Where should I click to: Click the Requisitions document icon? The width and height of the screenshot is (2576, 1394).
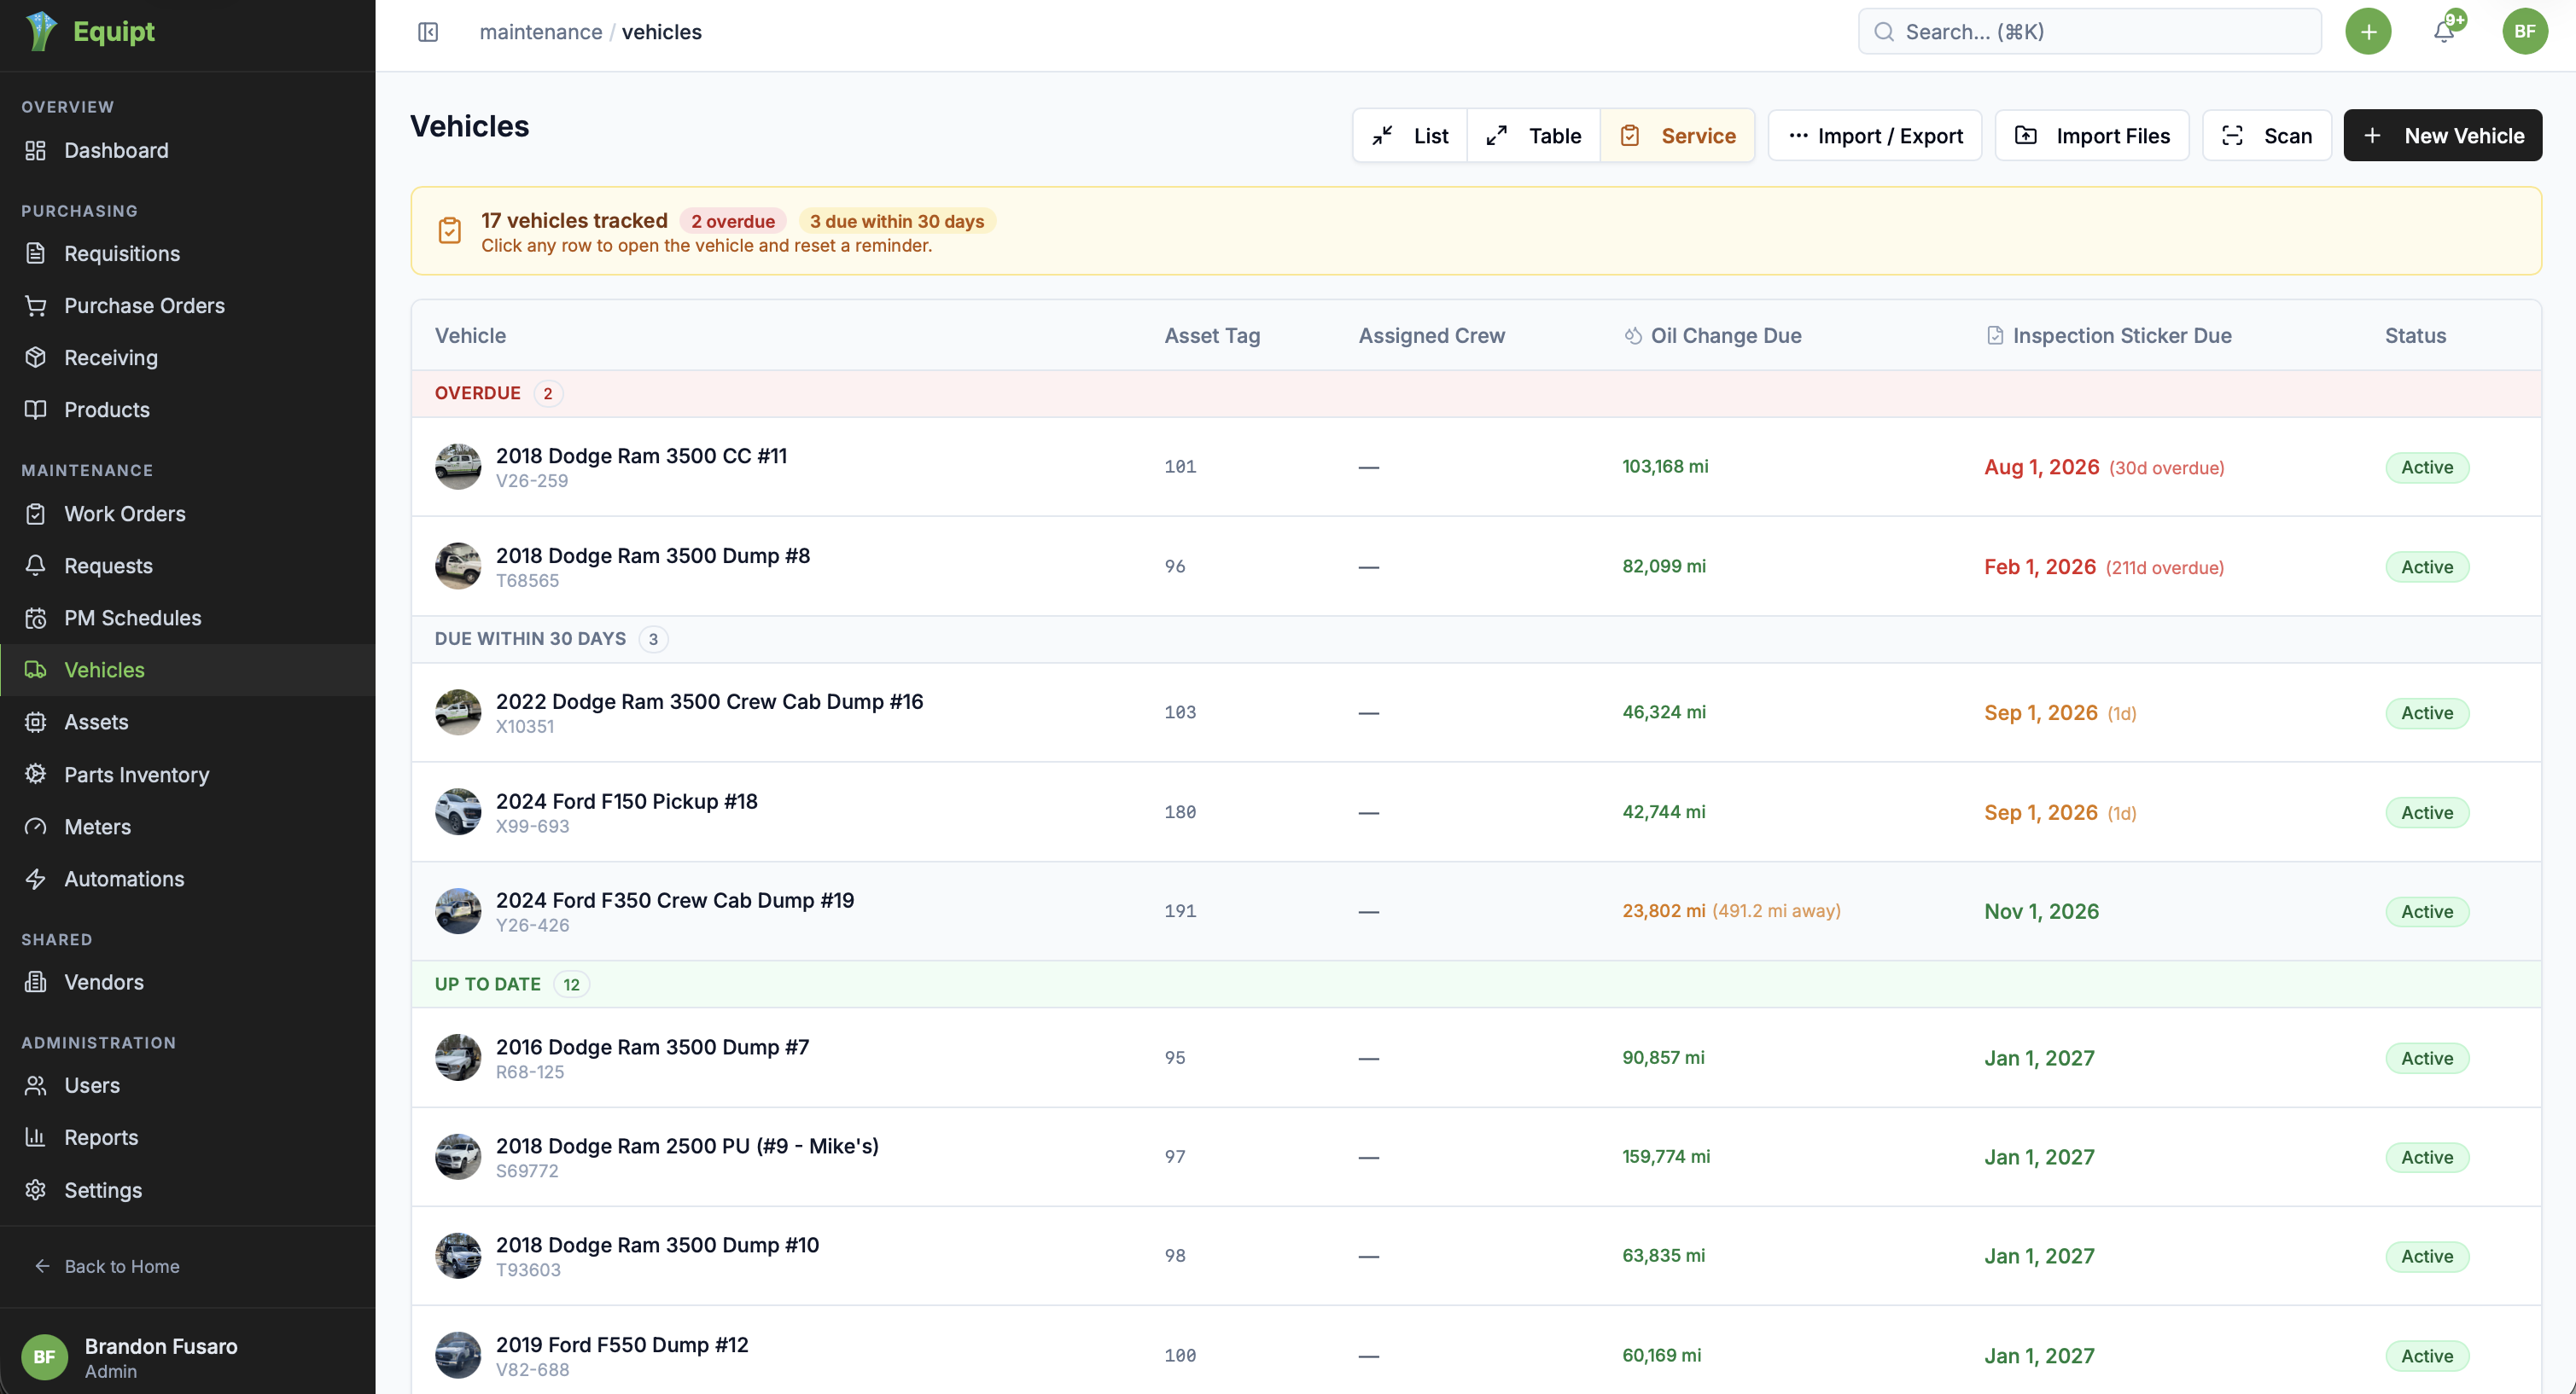[36, 254]
